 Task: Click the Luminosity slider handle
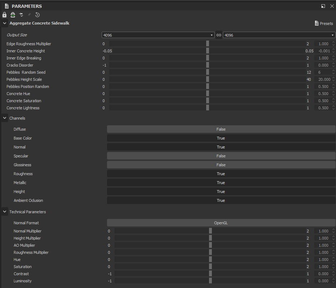[x=210, y=281]
